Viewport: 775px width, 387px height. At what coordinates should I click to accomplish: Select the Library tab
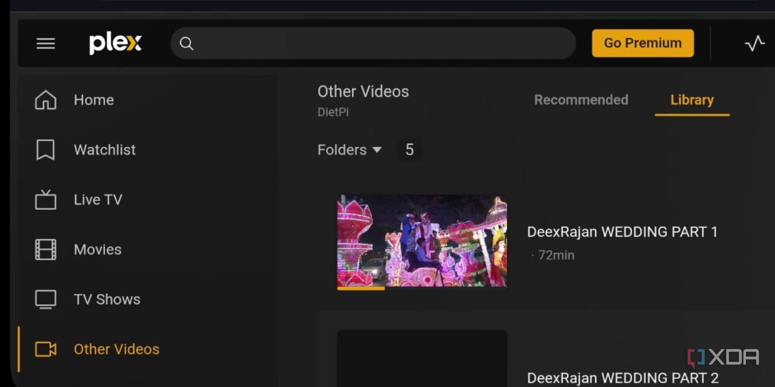pos(692,100)
